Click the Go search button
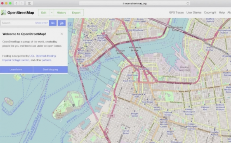Image resolution: width=231 pixels, height=143 pixels. (x=53, y=23)
